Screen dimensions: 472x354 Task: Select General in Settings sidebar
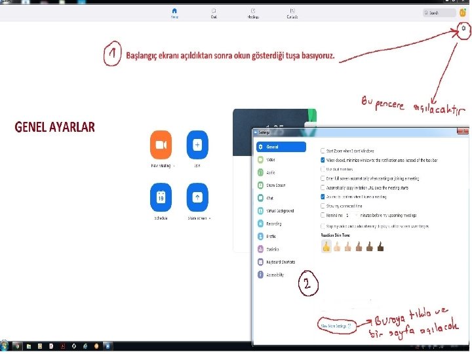point(281,147)
